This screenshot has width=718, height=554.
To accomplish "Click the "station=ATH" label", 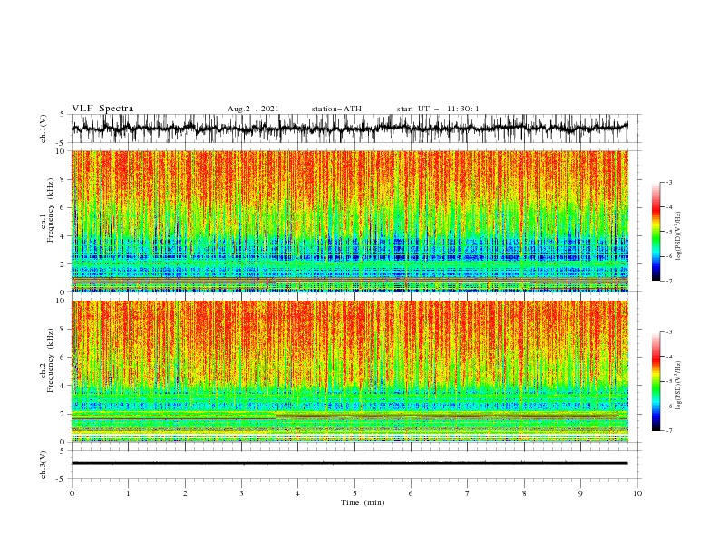I will (336, 109).
